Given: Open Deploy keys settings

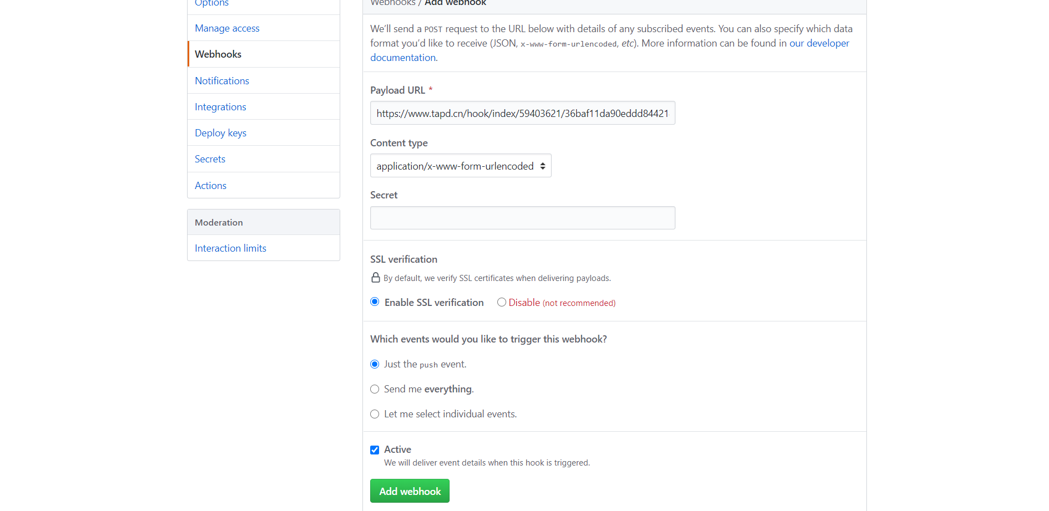Looking at the screenshot, I should (220, 132).
